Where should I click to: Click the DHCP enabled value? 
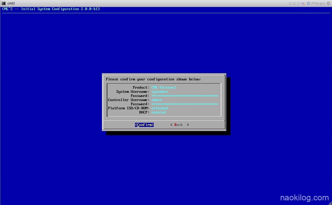pyautogui.click(x=159, y=112)
